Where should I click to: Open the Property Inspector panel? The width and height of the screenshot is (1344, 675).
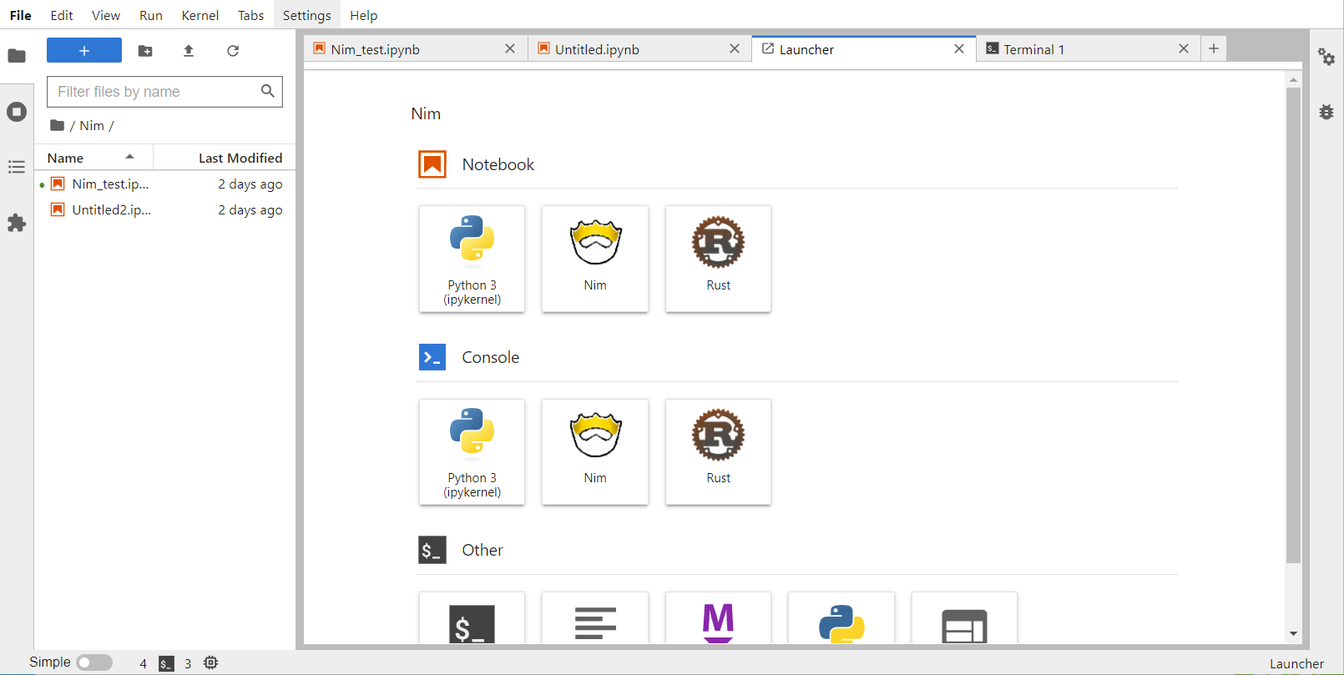(x=1326, y=57)
